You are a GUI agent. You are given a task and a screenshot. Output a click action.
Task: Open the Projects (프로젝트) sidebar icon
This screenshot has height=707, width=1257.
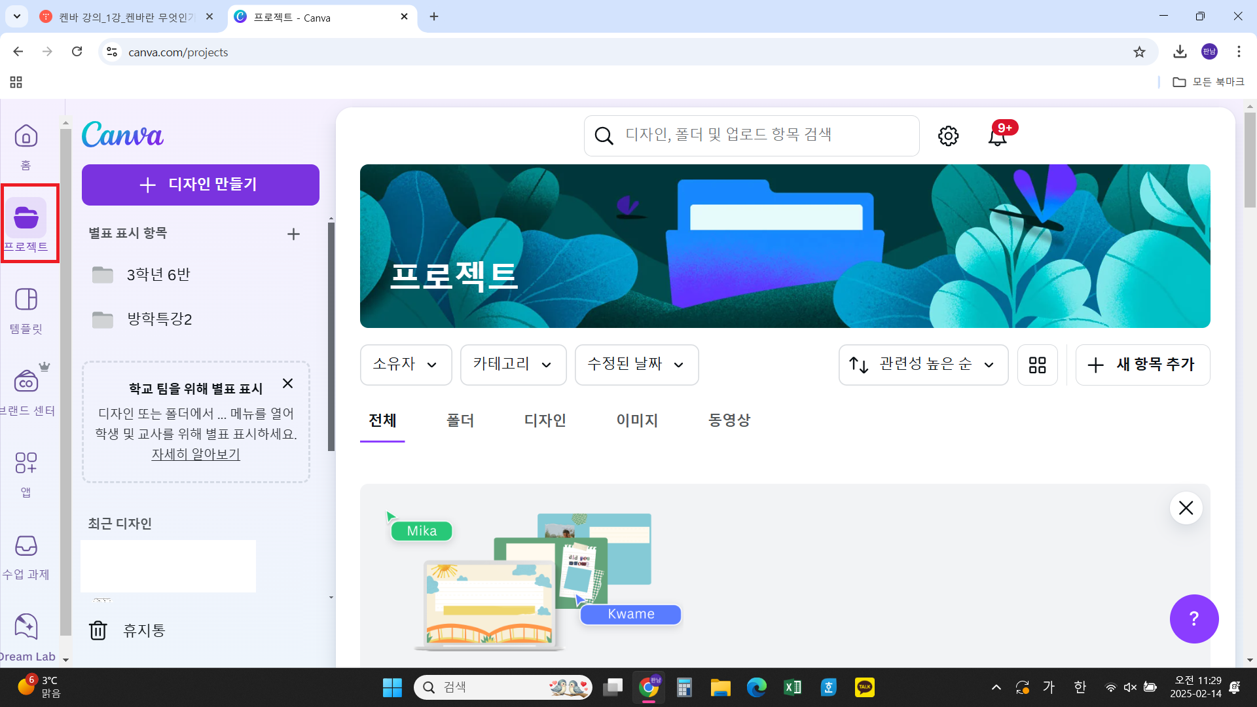tap(26, 225)
